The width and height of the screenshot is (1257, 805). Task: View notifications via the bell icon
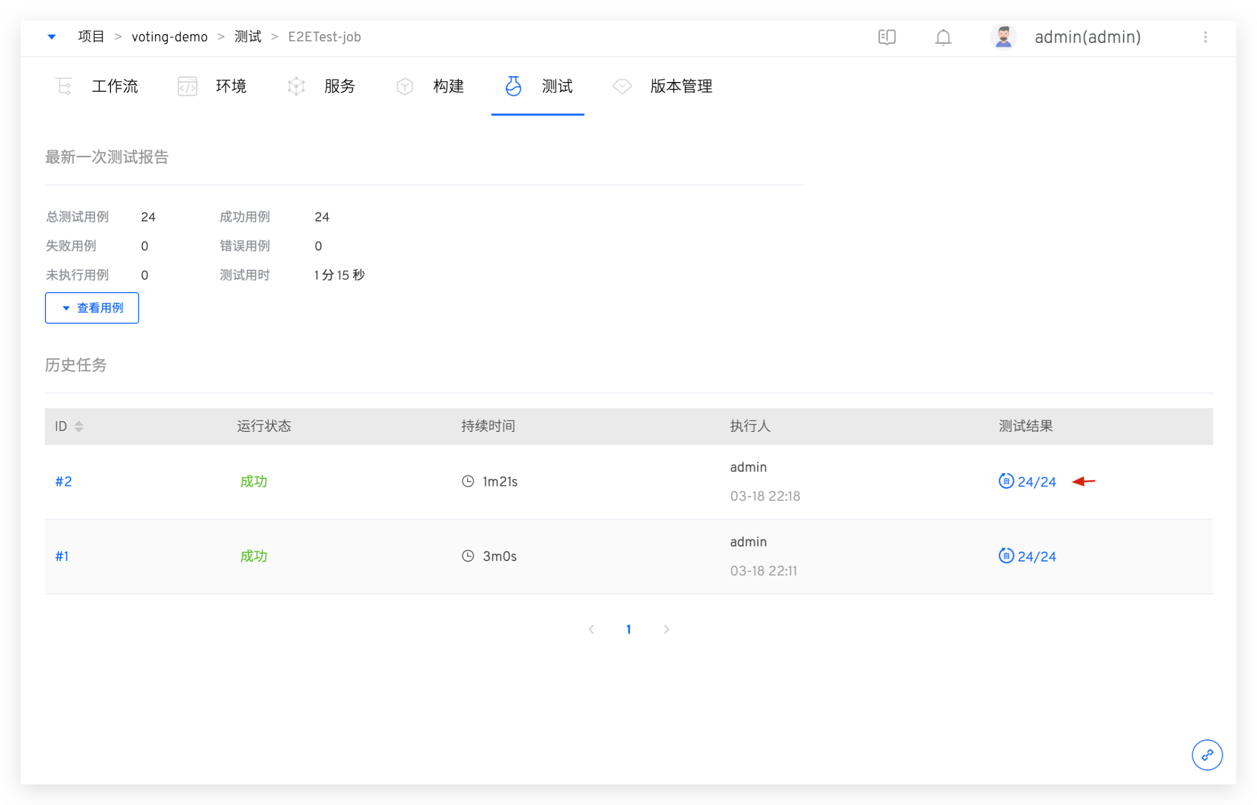pyautogui.click(x=943, y=37)
